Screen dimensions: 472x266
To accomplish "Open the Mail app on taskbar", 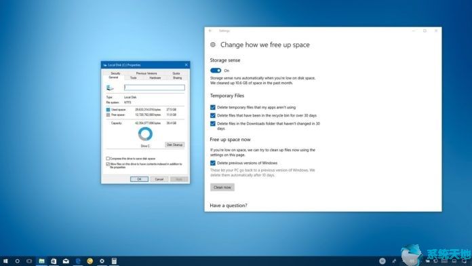I will point(66,261).
